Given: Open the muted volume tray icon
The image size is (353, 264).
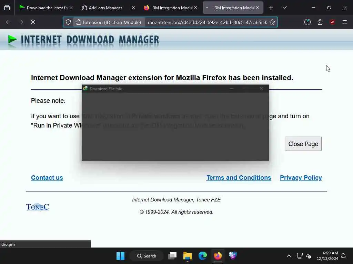Looking at the screenshot, I should (x=309, y=256).
